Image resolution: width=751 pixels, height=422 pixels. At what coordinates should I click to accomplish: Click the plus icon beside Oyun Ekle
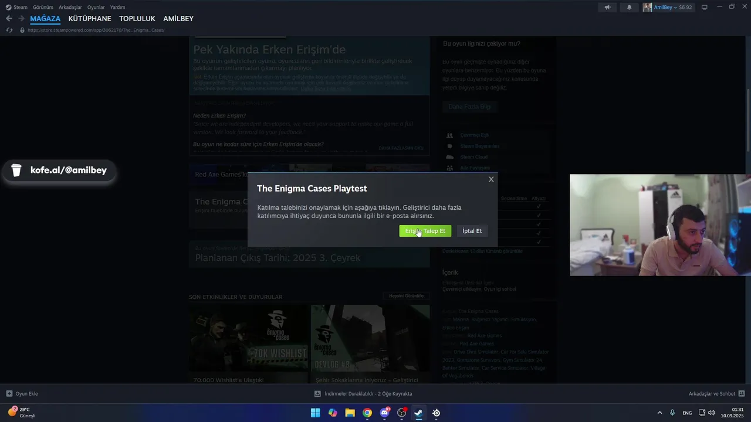coord(9,394)
